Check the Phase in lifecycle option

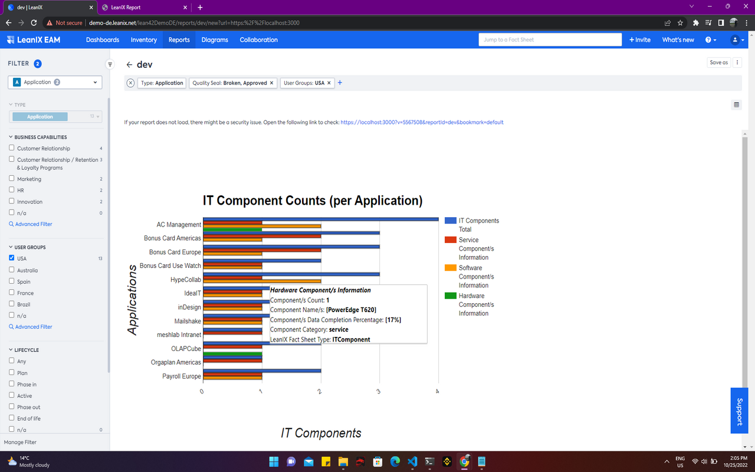tap(12, 384)
